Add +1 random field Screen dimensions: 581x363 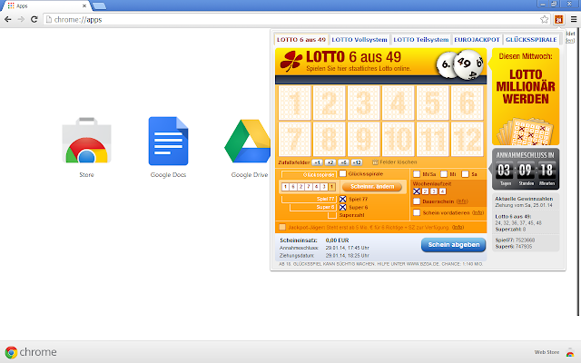317,162
